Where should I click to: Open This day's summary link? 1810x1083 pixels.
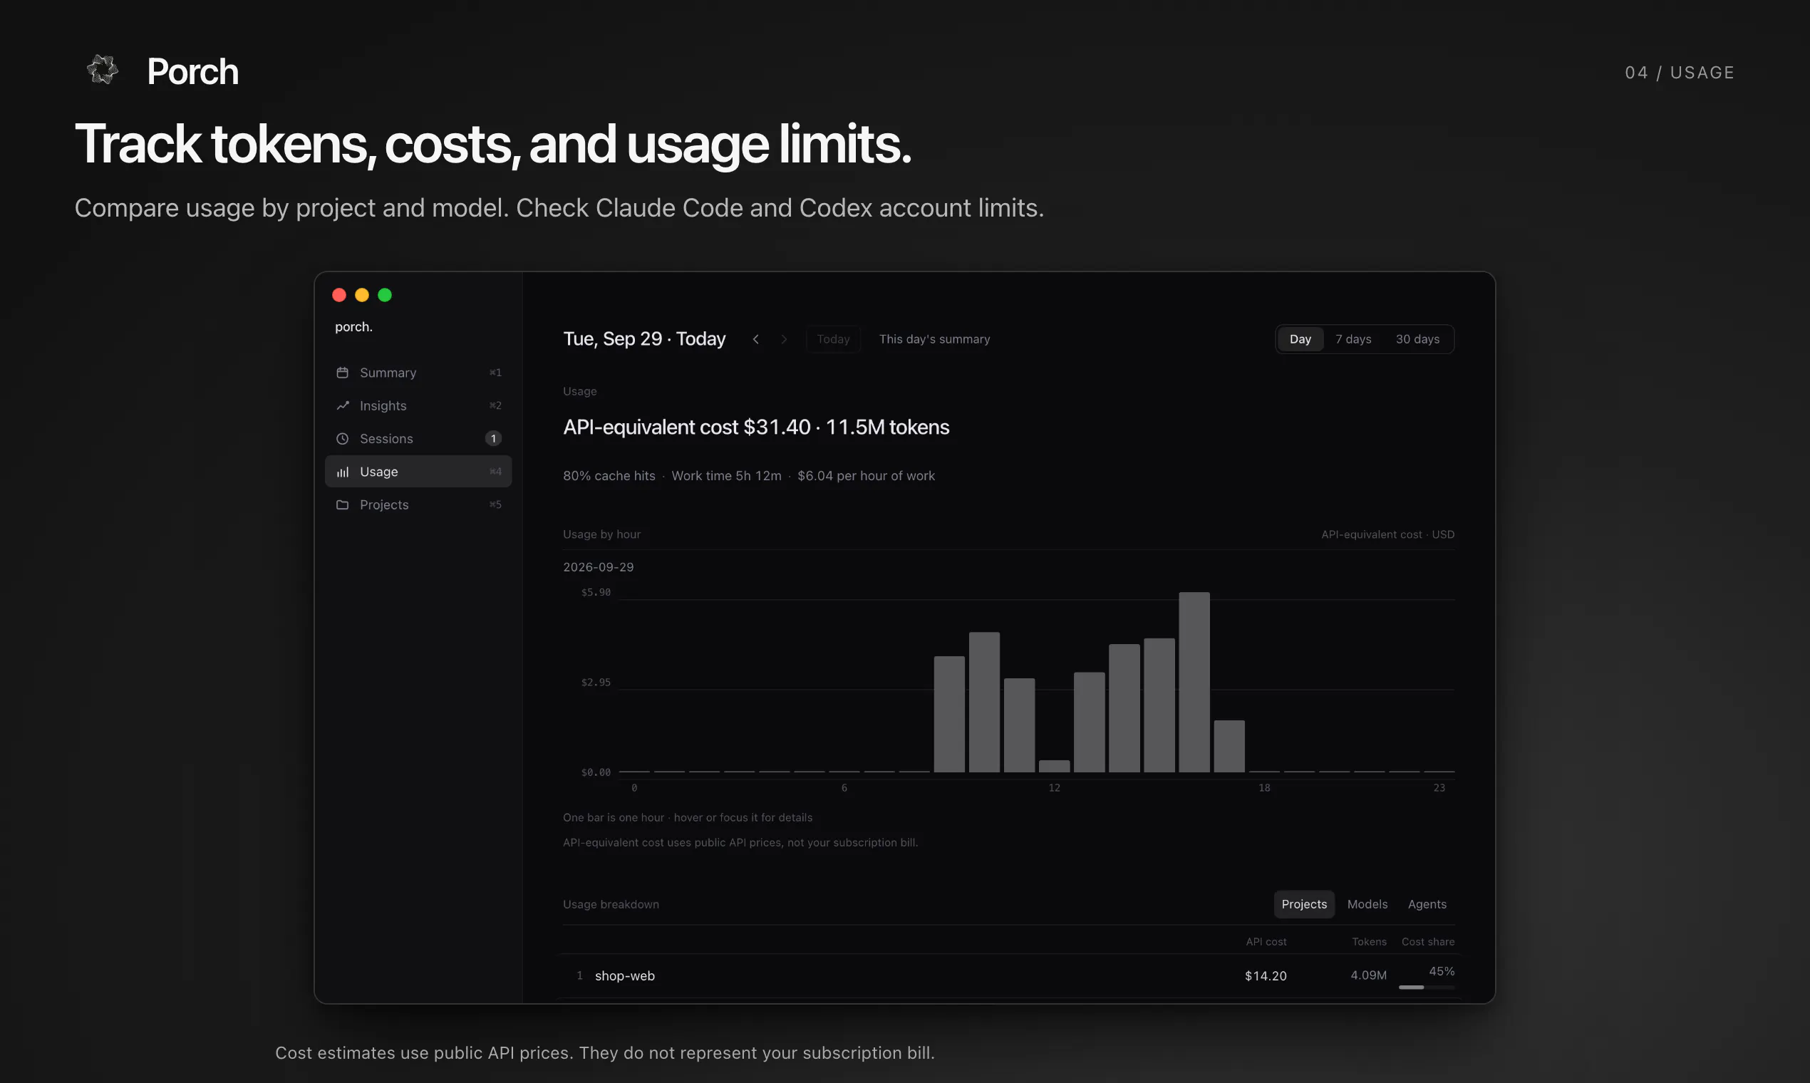934,339
